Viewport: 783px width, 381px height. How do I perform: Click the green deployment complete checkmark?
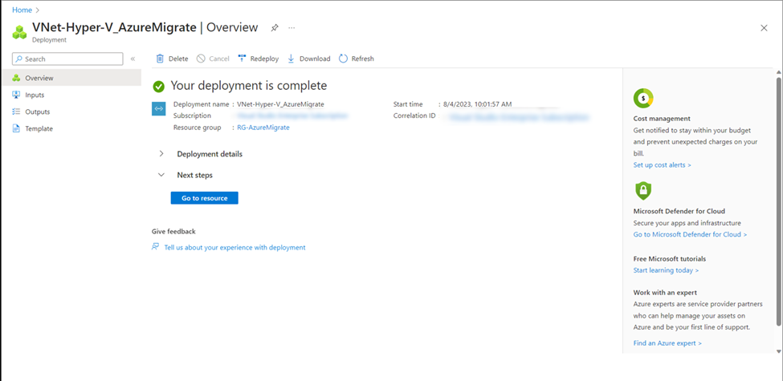pos(159,87)
